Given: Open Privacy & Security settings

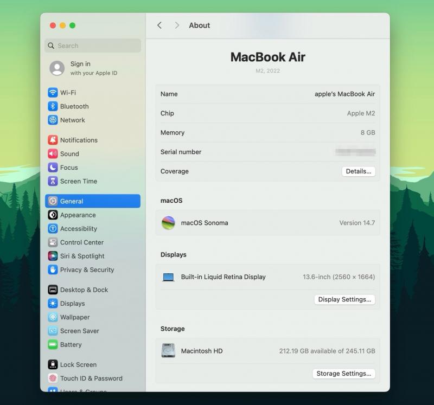Looking at the screenshot, I should [93, 269].
